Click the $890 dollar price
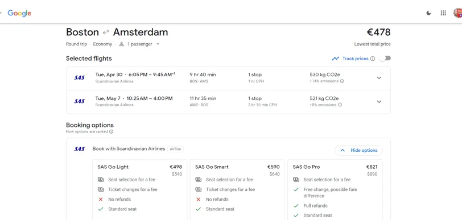 [x=372, y=174]
